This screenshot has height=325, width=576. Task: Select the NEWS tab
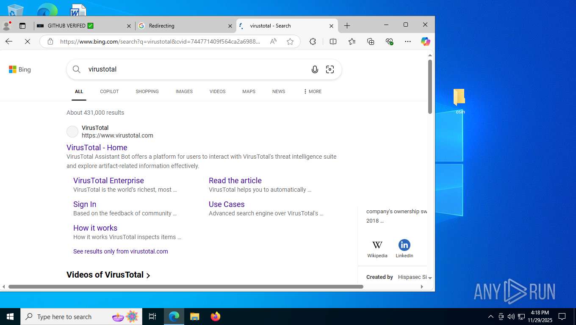coord(279,91)
